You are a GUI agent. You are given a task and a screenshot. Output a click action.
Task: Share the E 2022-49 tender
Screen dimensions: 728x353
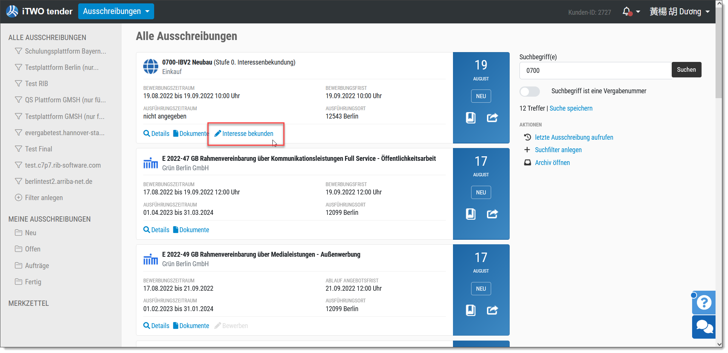pyautogui.click(x=492, y=310)
